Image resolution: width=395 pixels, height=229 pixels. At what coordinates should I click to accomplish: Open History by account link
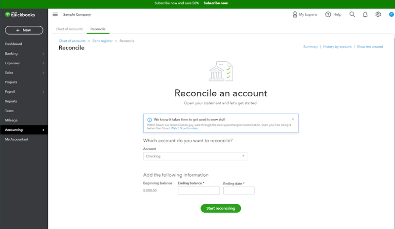point(337,46)
